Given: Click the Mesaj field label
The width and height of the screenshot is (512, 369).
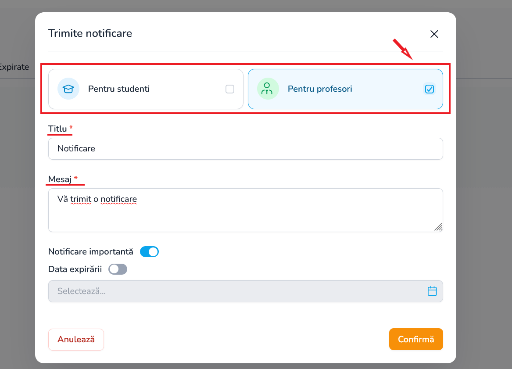Looking at the screenshot, I should [60, 179].
